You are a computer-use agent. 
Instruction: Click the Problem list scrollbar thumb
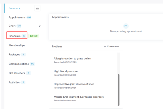[119, 90]
